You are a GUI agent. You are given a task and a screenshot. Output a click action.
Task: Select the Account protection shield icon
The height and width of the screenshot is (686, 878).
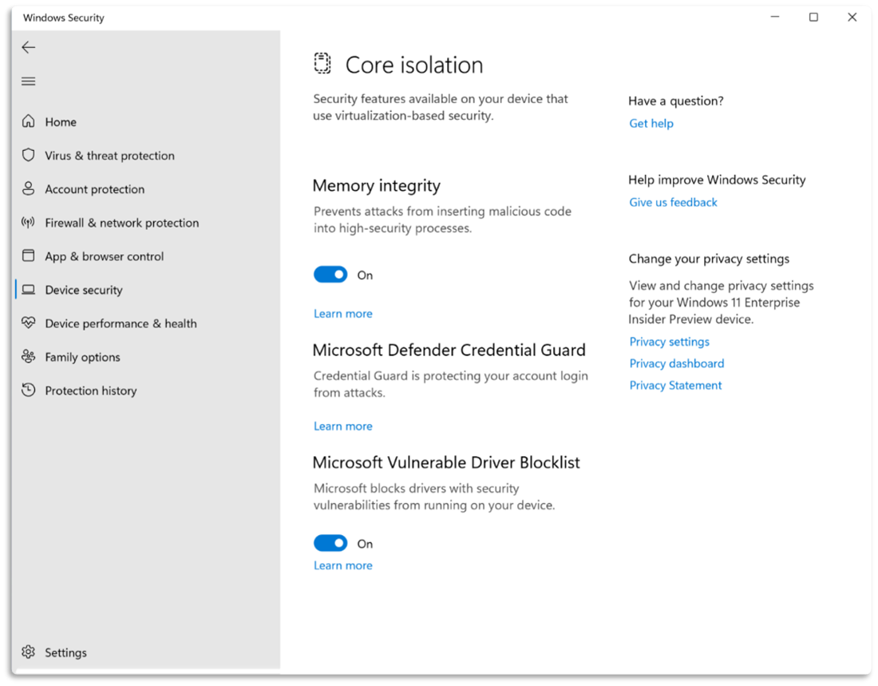[28, 188]
